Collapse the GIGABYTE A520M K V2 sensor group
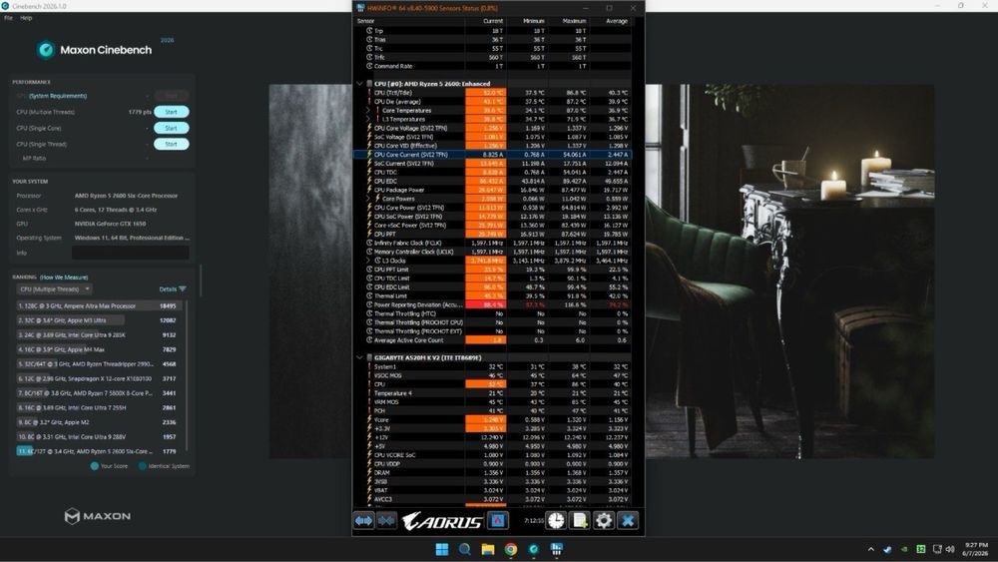998x562 pixels. 359,357
